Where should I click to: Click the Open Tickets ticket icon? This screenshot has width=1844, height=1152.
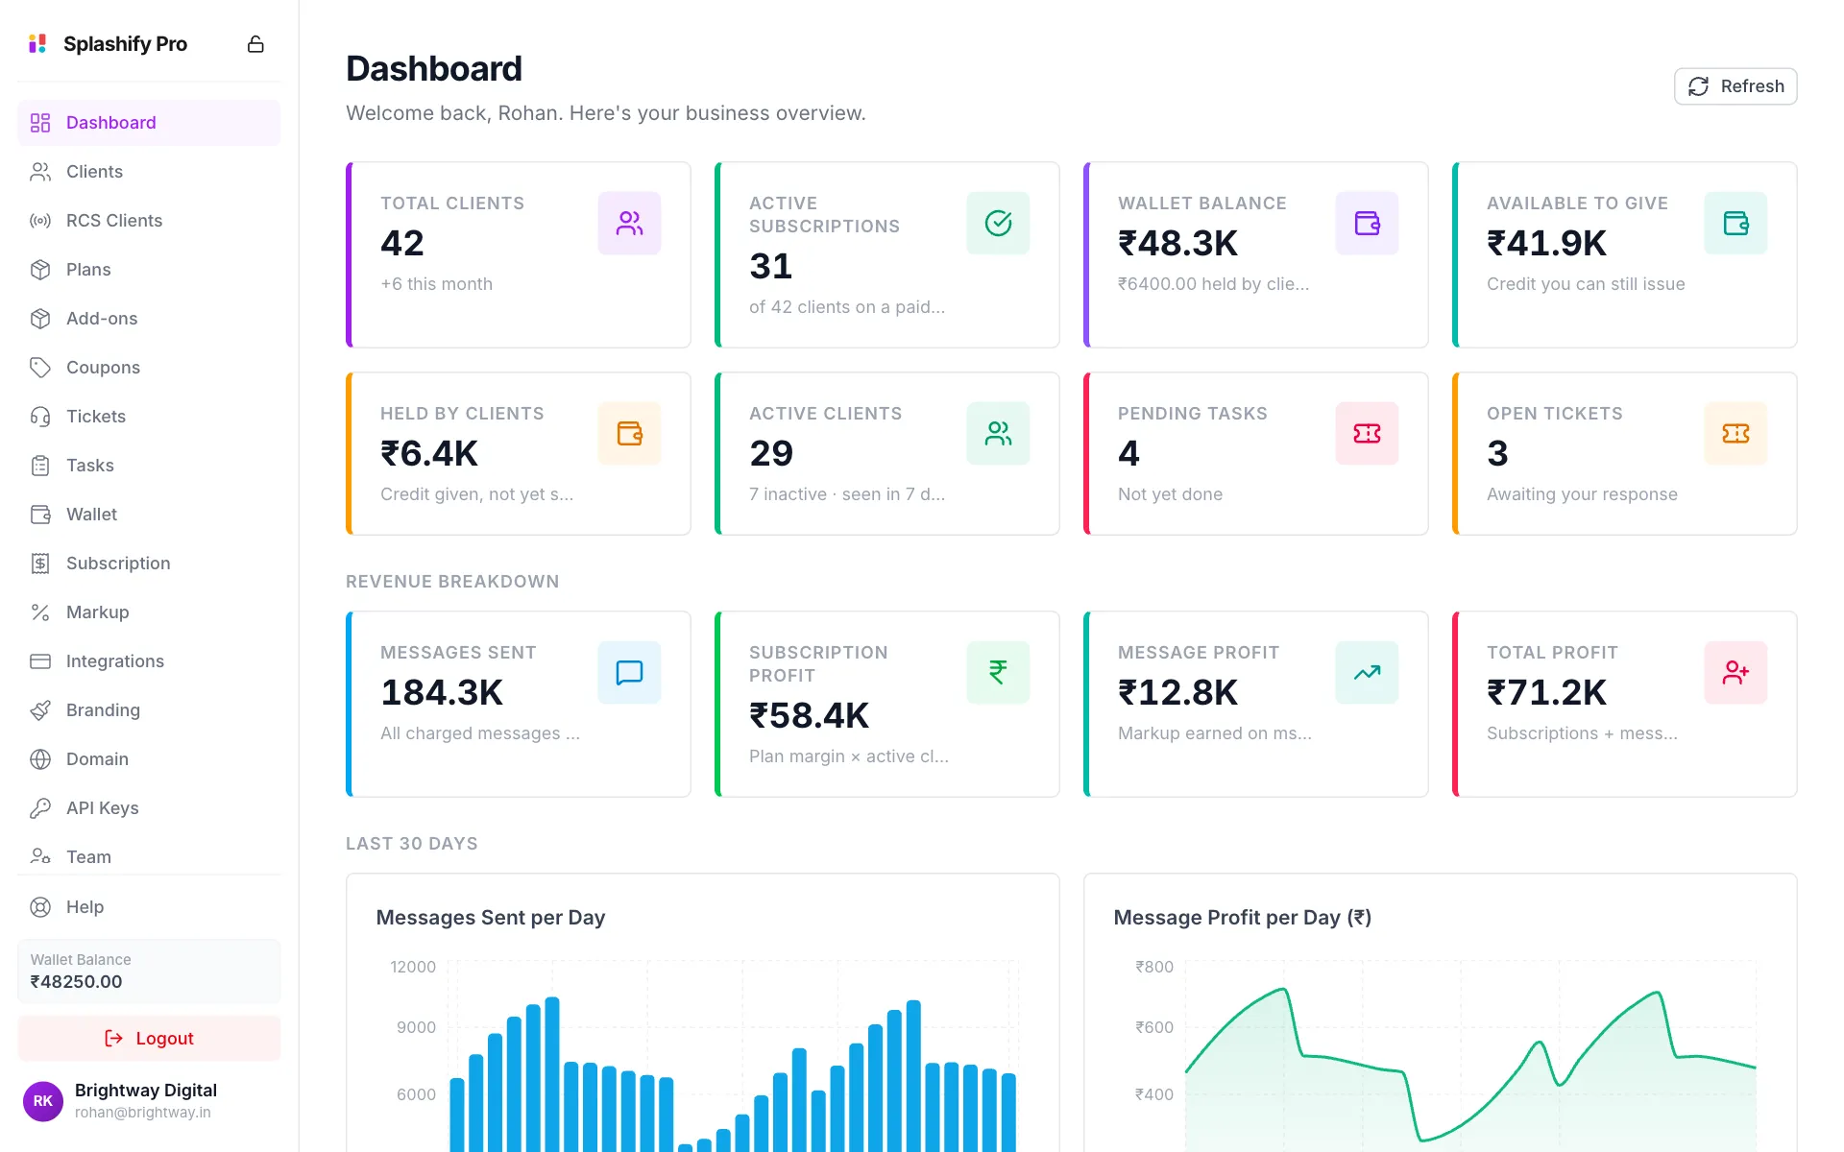pyautogui.click(x=1735, y=434)
